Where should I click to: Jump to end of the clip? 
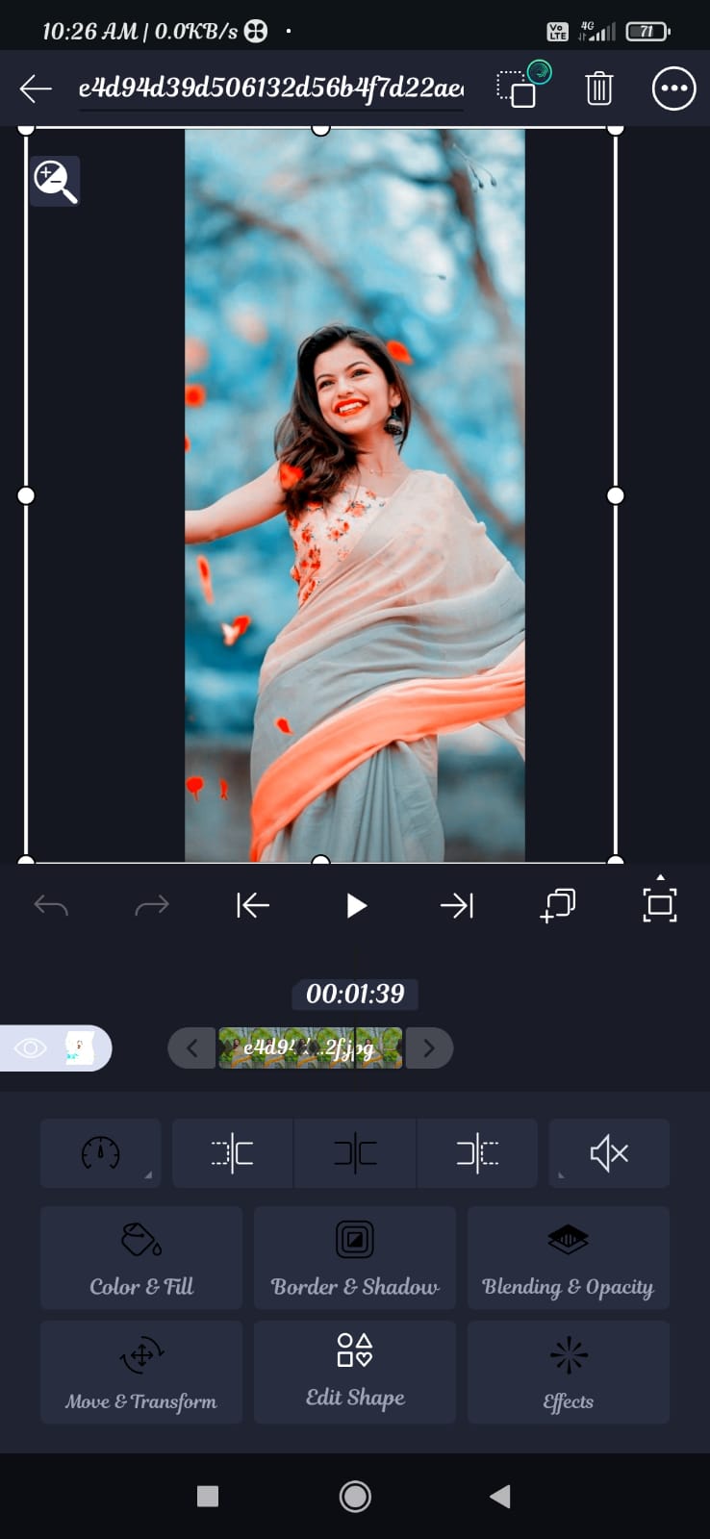[x=456, y=905]
